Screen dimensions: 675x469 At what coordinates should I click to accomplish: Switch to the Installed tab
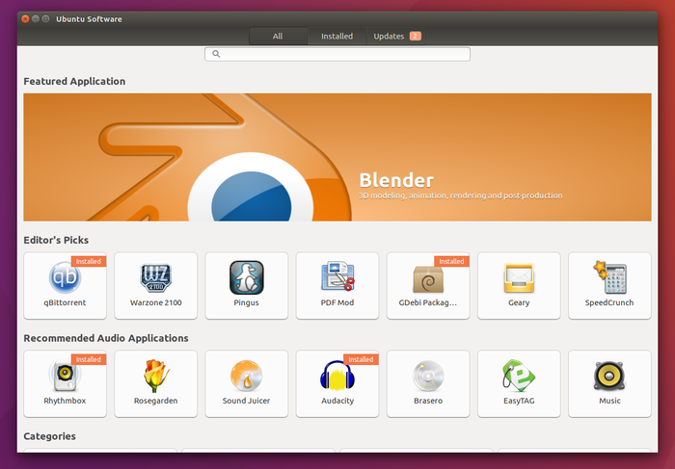tap(337, 36)
